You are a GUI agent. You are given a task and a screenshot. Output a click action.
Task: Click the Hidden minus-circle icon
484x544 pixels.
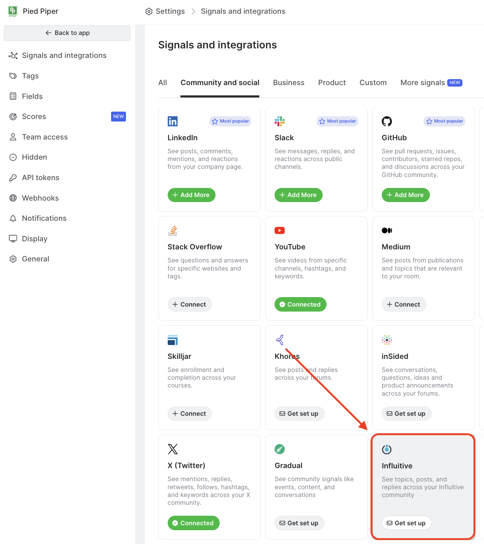(13, 157)
